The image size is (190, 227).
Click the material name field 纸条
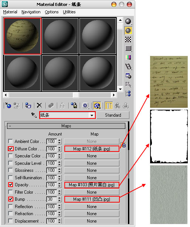pos(65,115)
